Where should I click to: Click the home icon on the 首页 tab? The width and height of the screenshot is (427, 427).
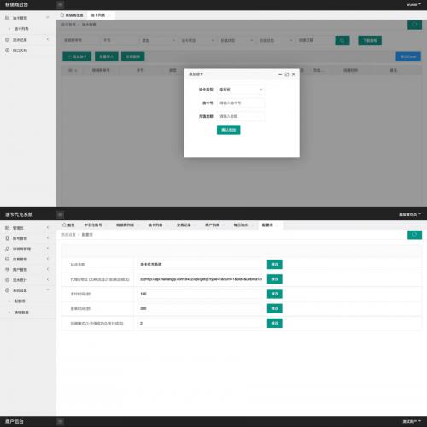click(64, 225)
